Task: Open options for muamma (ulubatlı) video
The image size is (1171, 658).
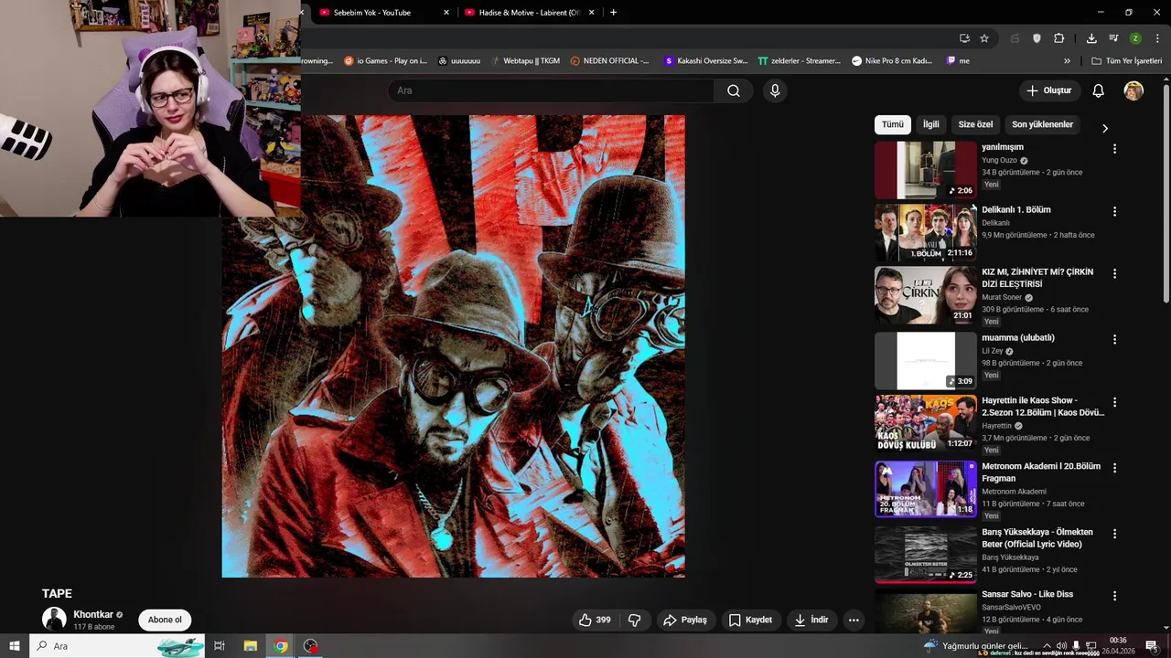Action: pos(1114,339)
